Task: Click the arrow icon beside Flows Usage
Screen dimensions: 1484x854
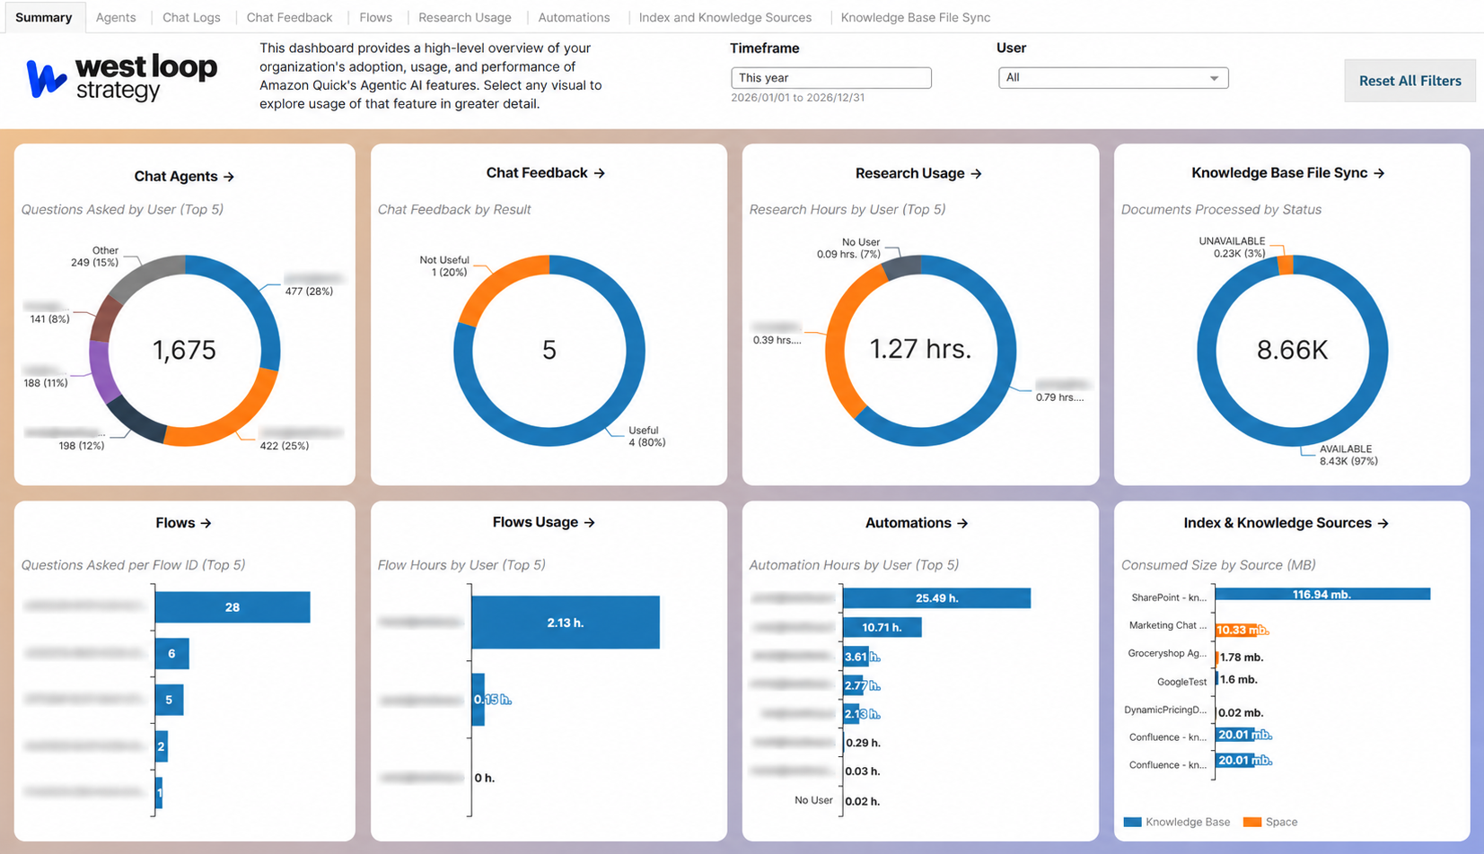Action: [x=590, y=522]
